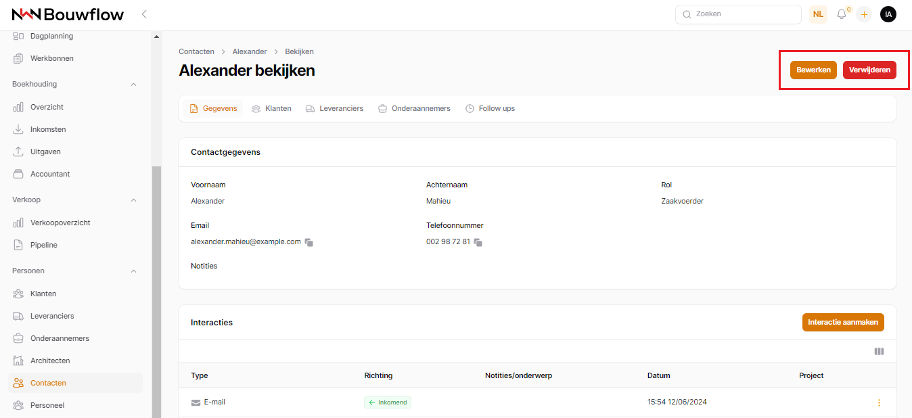Switch to the Klanten tab
Image resolution: width=912 pixels, height=418 pixels.
271,108
